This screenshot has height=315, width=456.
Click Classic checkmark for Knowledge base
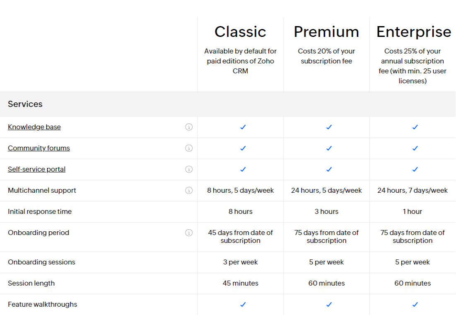point(243,127)
